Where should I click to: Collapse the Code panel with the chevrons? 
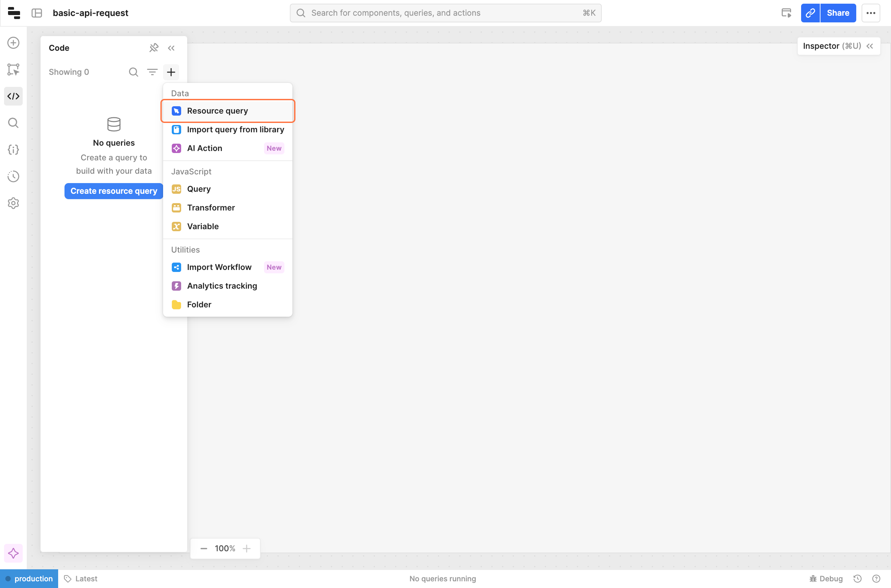point(171,48)
